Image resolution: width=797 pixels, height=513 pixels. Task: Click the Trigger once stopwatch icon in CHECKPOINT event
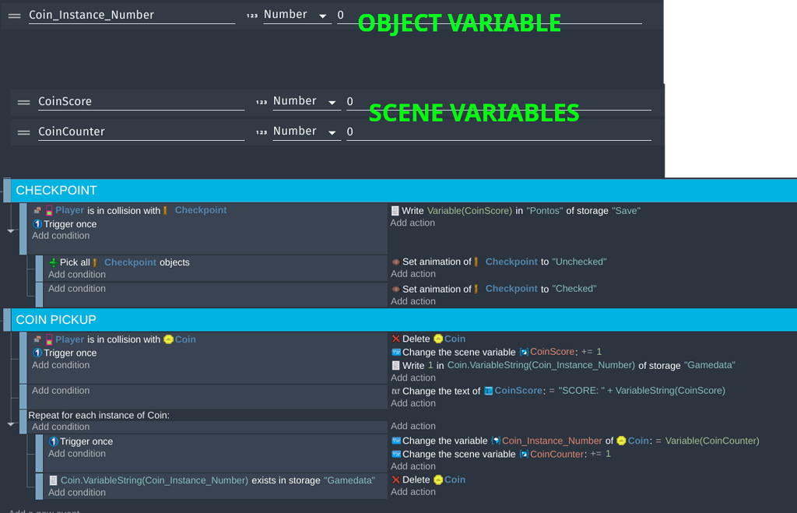tap(36, 223)
